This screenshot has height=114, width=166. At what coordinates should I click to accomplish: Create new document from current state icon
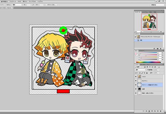coord(154,48)
